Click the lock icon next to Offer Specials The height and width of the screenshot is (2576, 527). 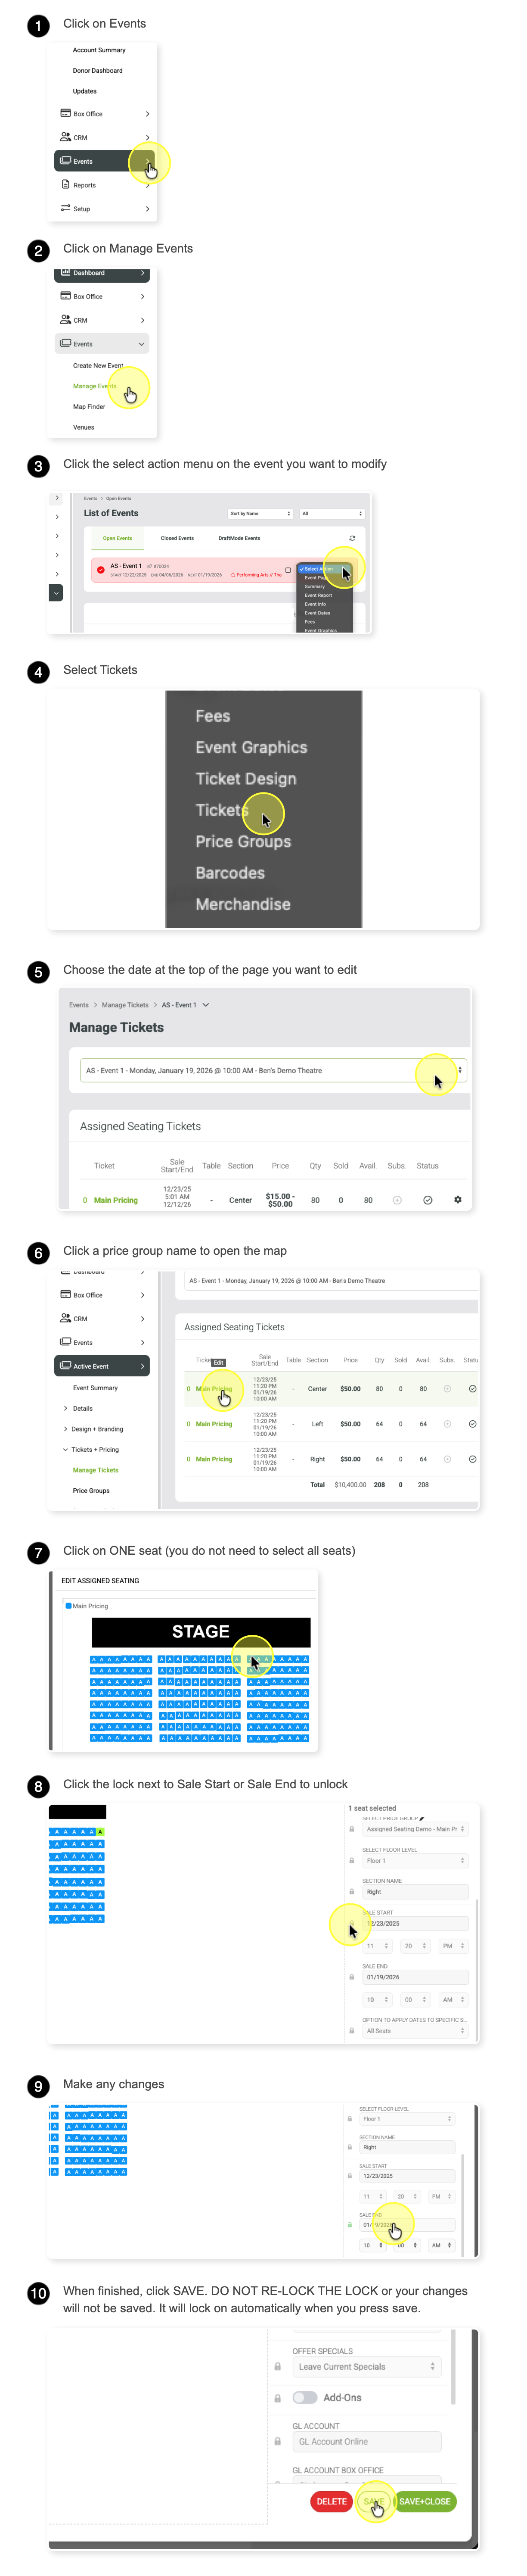[x=277, y=2366]
